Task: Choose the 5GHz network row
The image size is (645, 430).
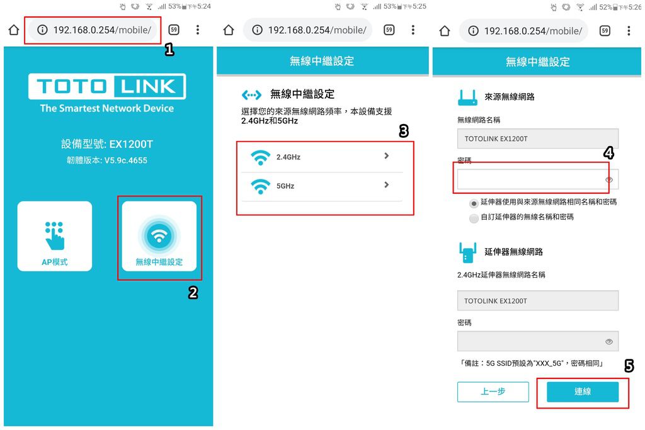Action: pyautogui.click(x=322, y=186)
